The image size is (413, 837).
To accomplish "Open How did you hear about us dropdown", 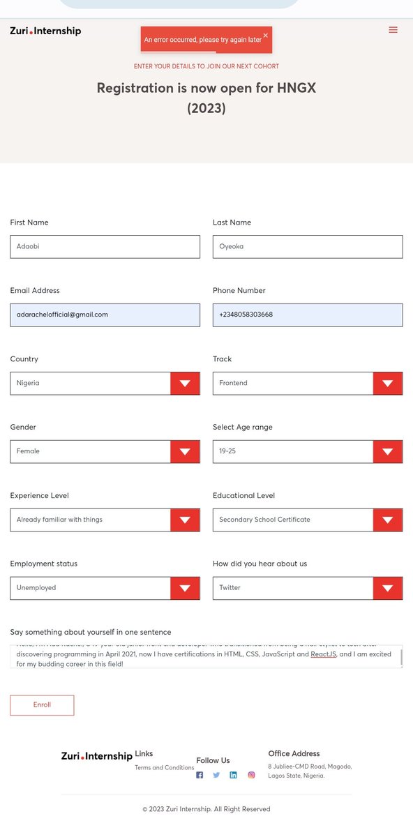I will click(308, 588).
